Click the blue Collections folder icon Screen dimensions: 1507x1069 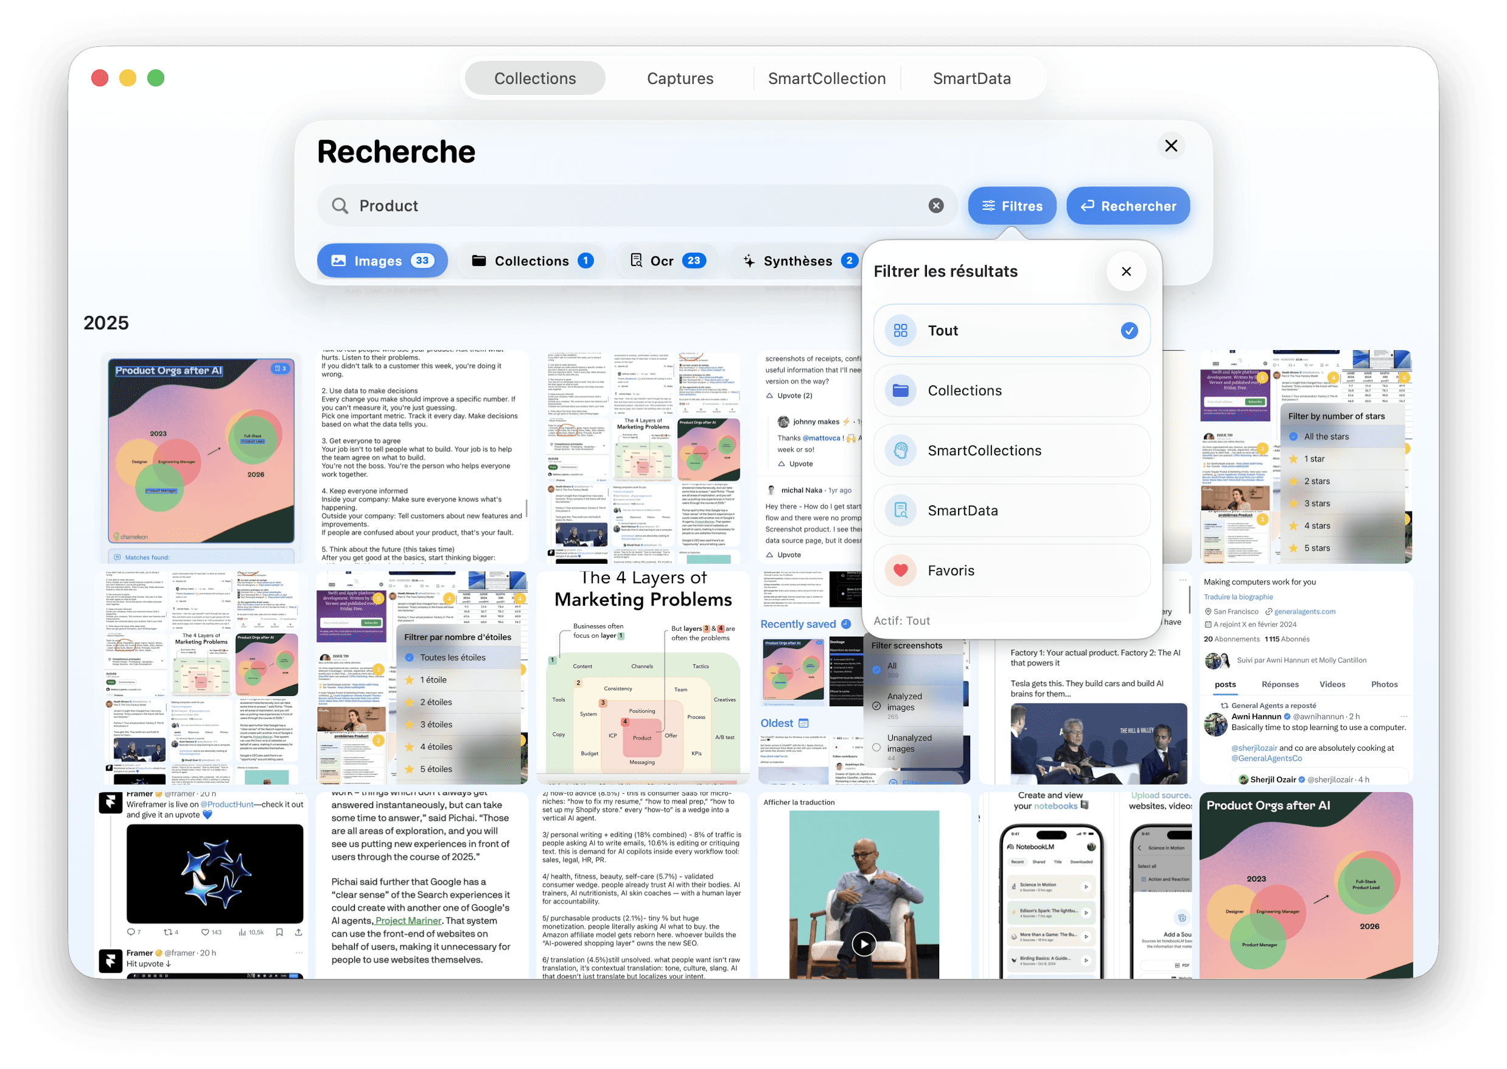click(x=900, y=391)
